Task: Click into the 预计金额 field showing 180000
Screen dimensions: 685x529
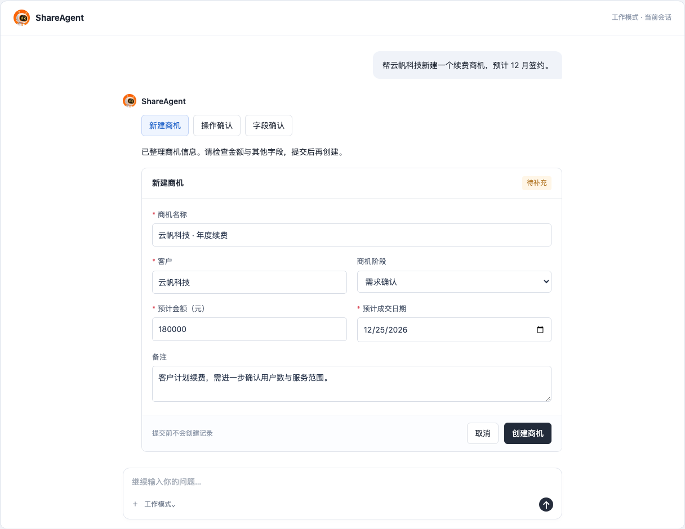Action: pyautogui.click(x=250, y=329)
